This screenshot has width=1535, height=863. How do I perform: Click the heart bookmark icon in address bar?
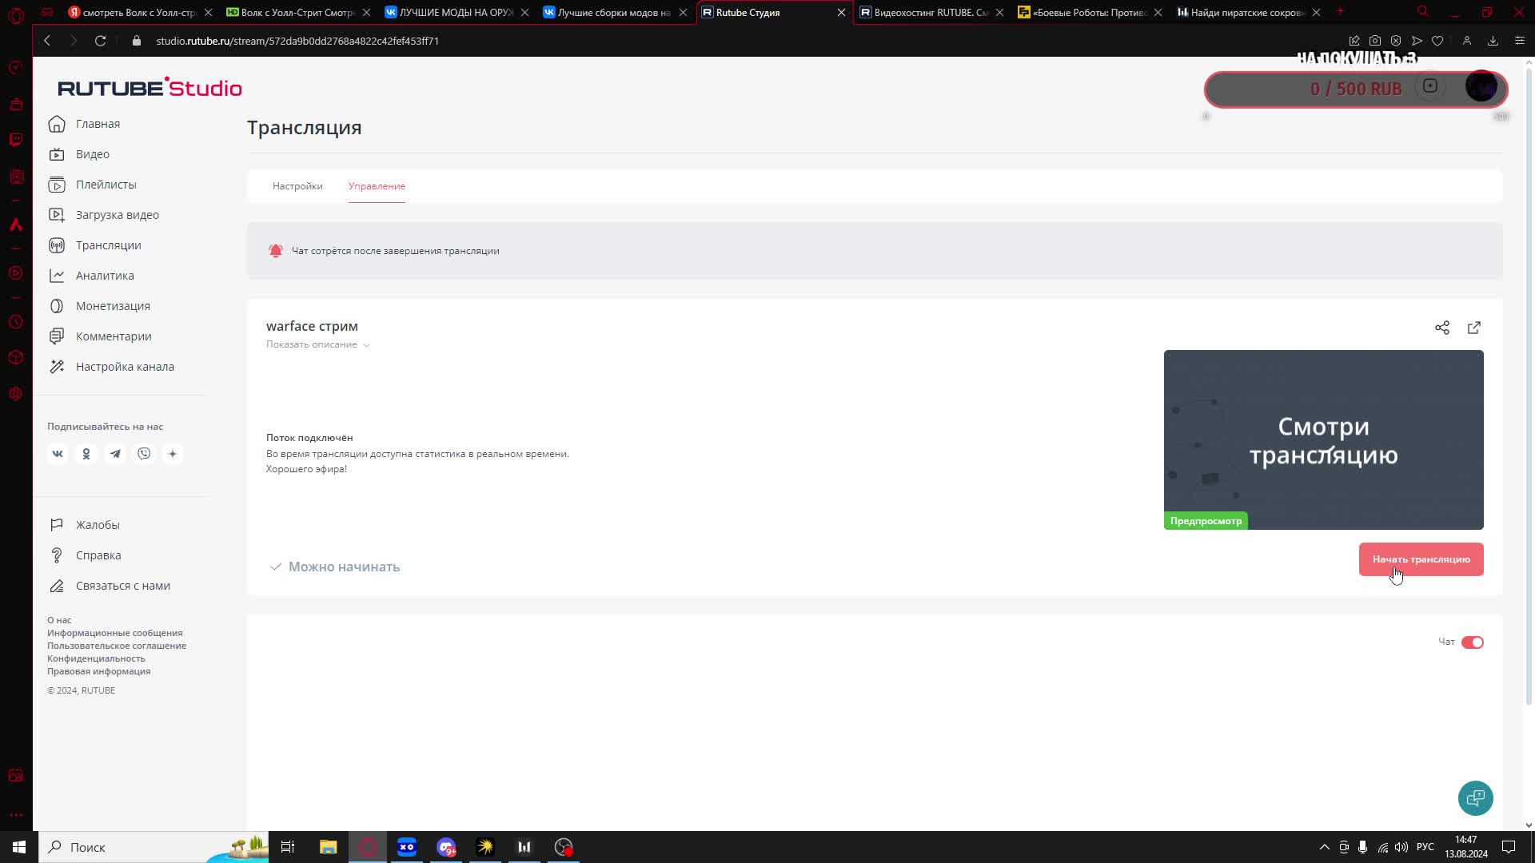(x=1437, y=41)
